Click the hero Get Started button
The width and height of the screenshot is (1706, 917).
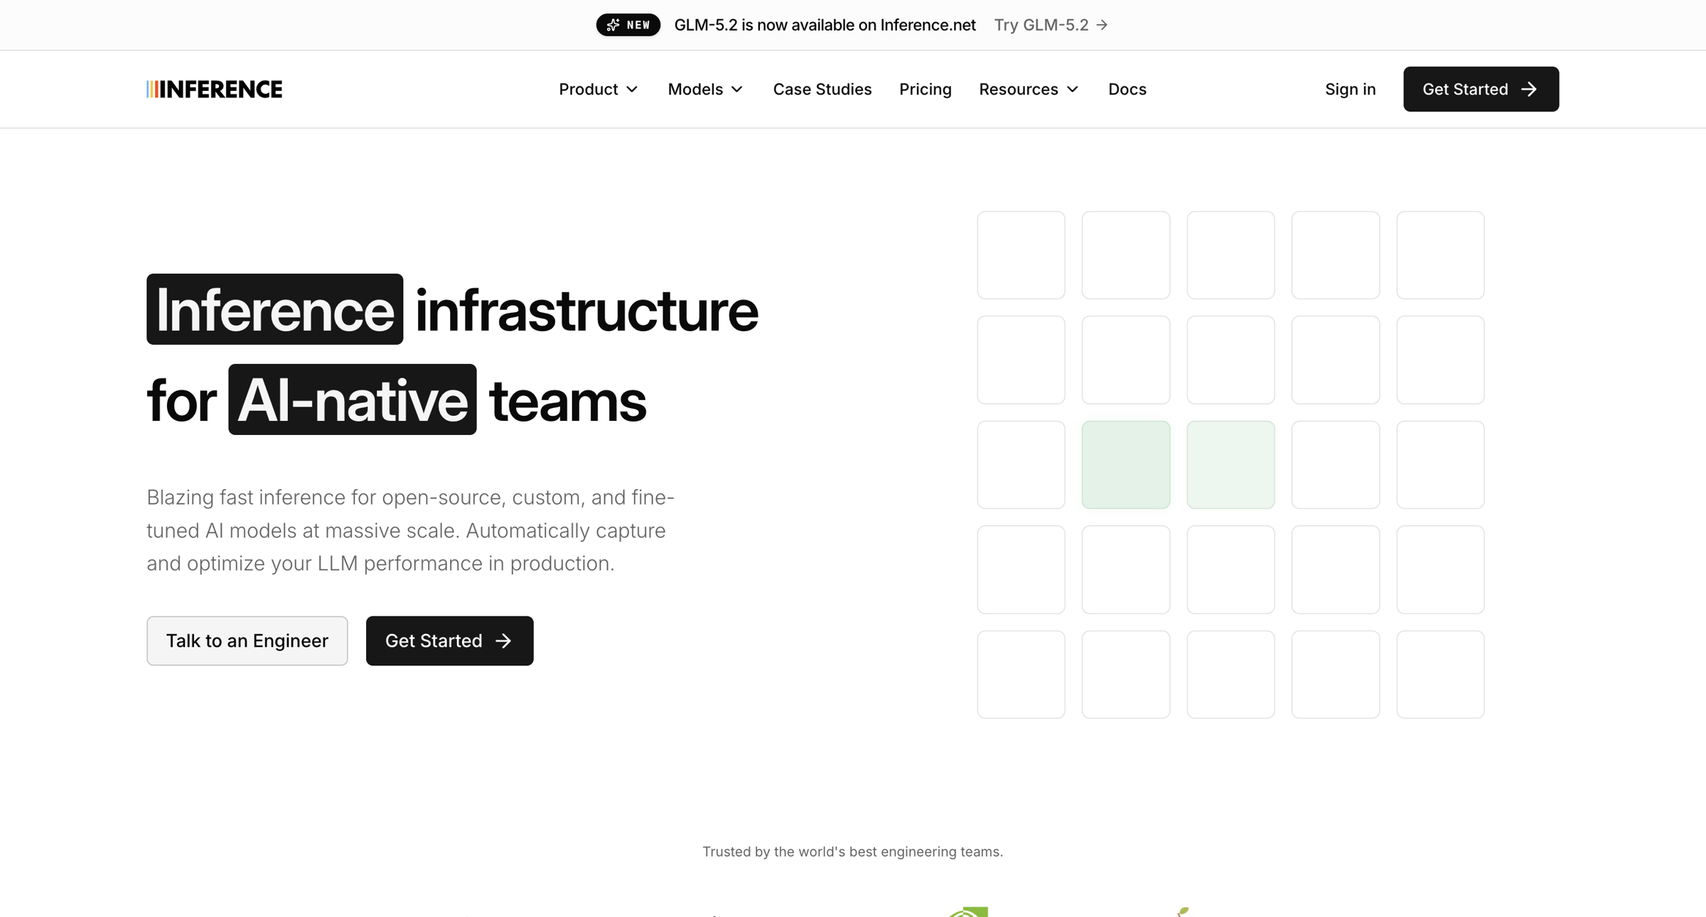(x=449, y=640)
